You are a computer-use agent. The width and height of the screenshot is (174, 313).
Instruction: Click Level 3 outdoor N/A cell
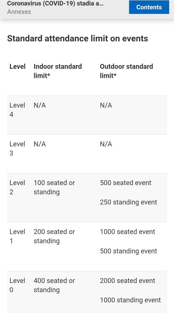[x=106, y=144]
